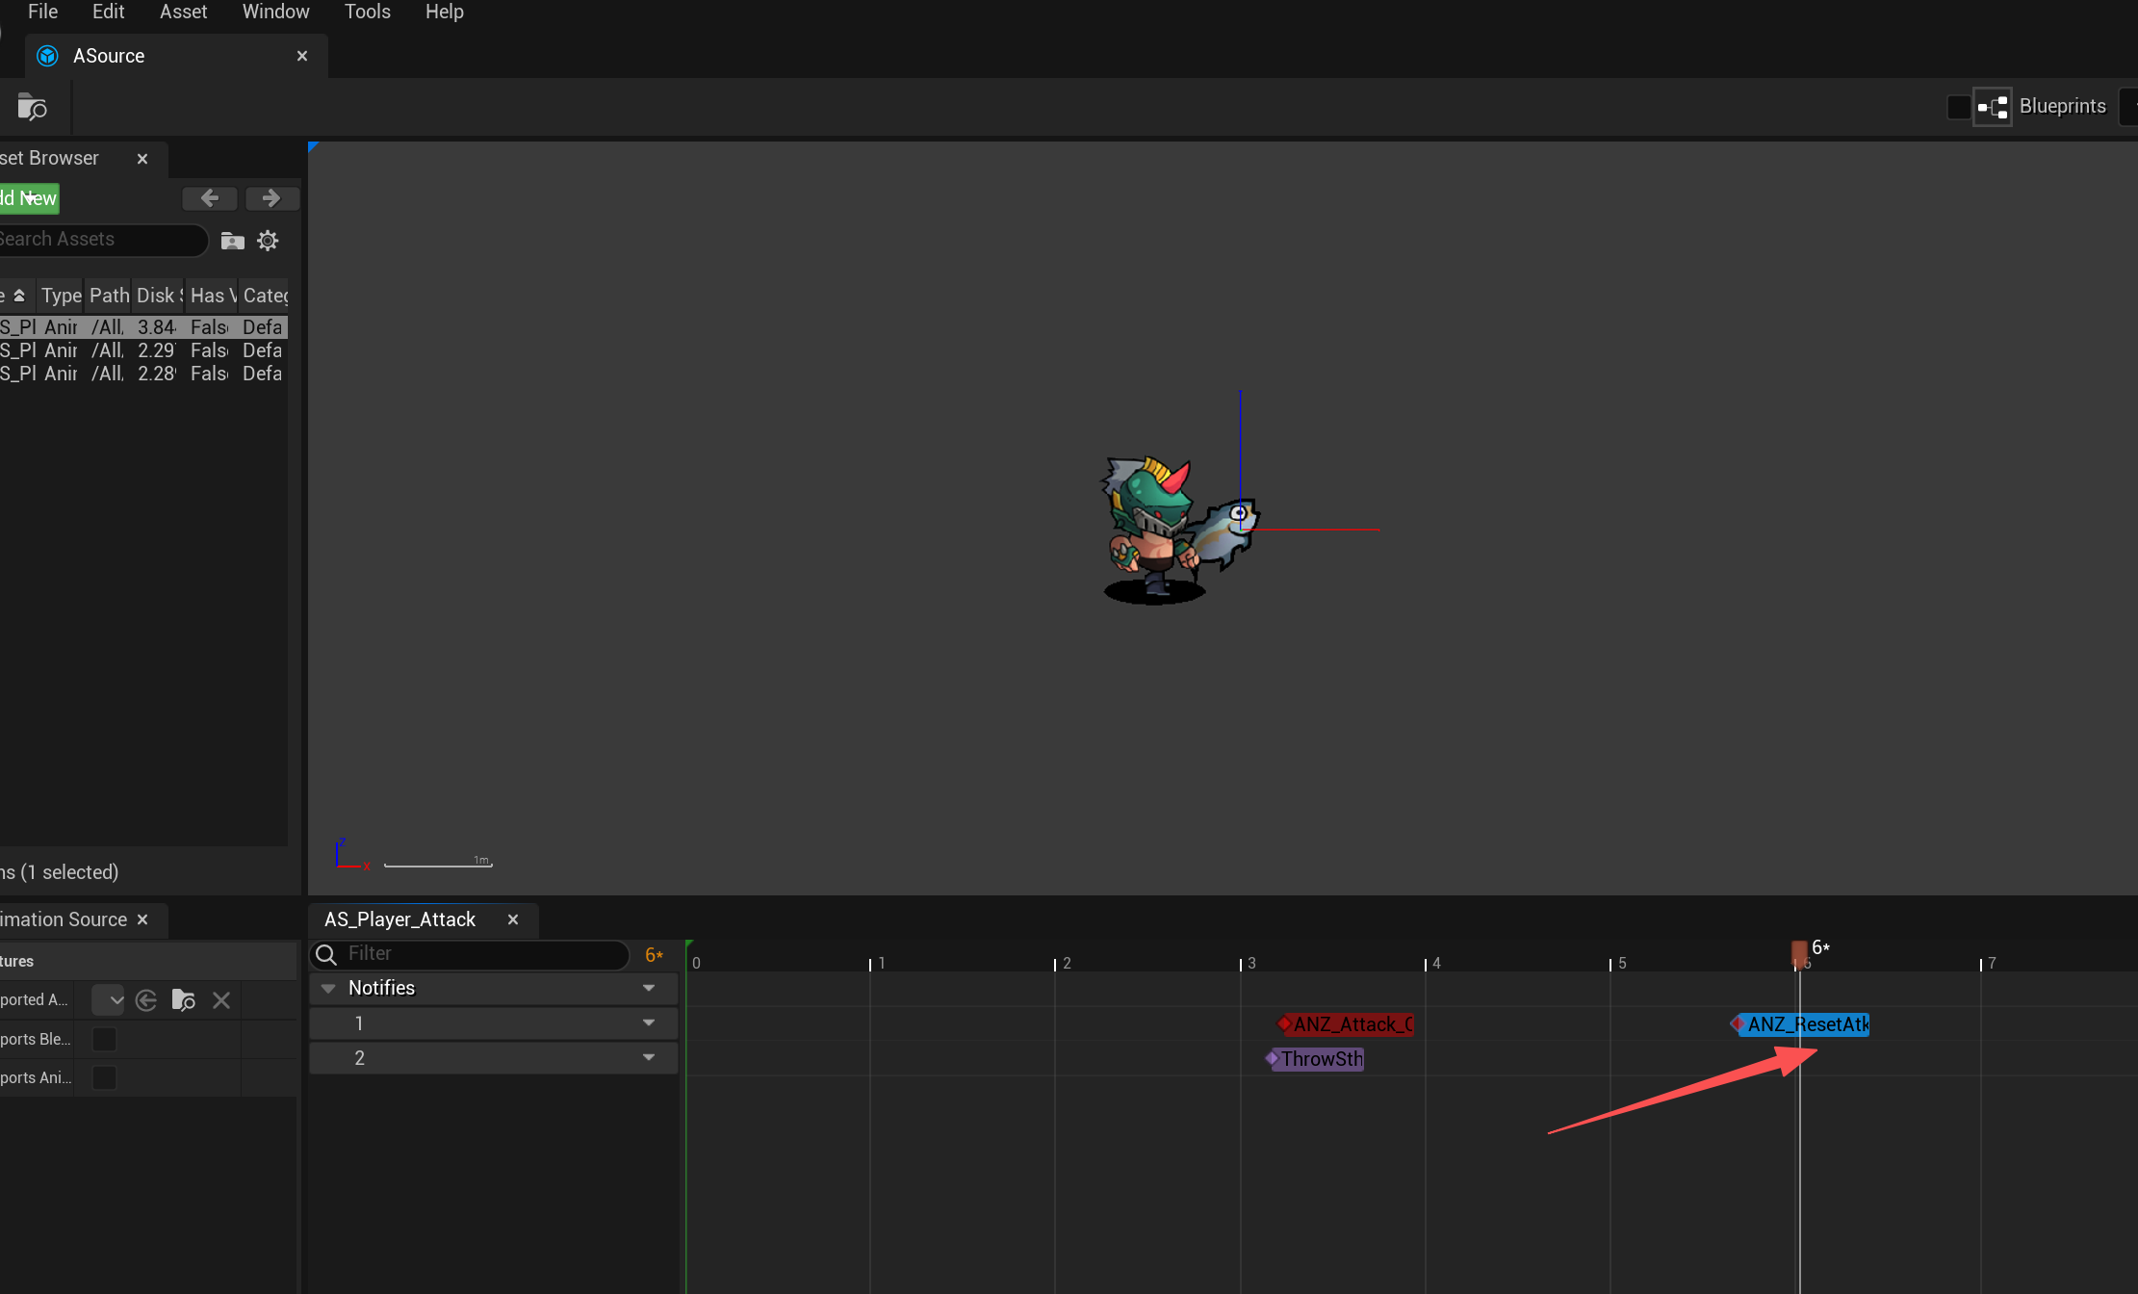Browse to Imported Asset in Content Browser
The height and width of the screenshot is (1294, 2138).
click(x=183, y=1000)
